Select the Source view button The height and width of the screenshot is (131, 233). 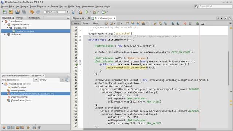click(76, 23)
